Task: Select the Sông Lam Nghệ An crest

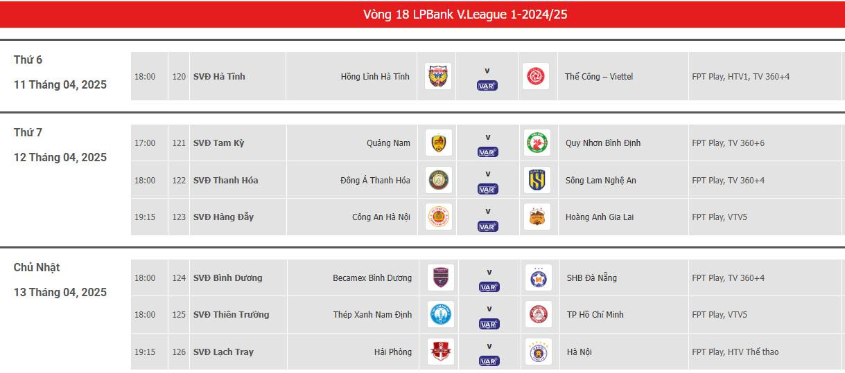Action: point(537,180)
